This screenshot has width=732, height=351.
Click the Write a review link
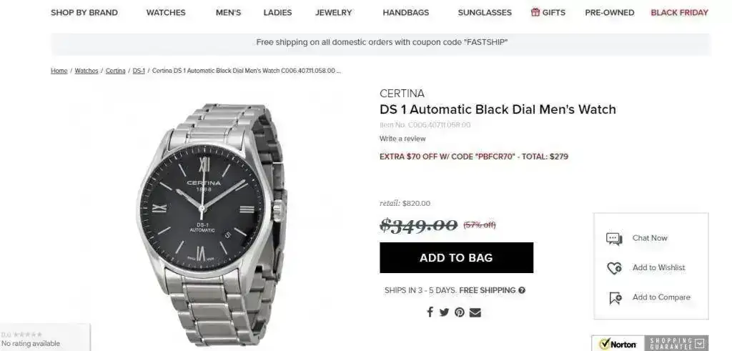402,139
